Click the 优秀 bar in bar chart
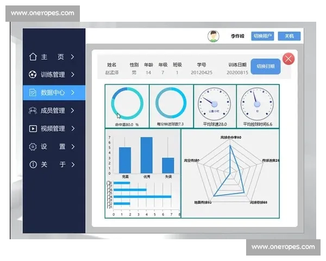Viewport: 326px width, 261px height. tap(147, 155)
